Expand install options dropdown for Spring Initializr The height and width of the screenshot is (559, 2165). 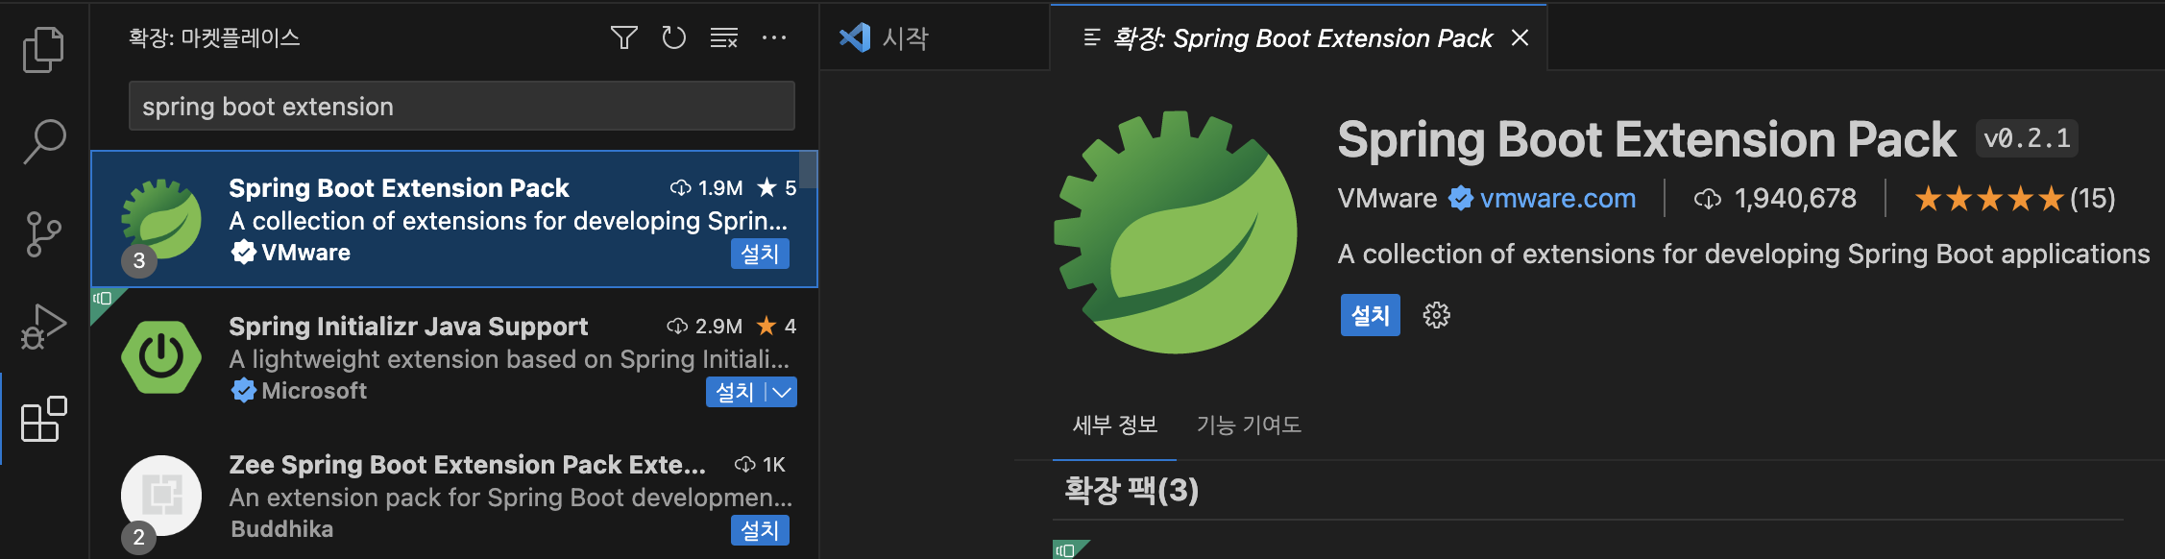(782, 392)
